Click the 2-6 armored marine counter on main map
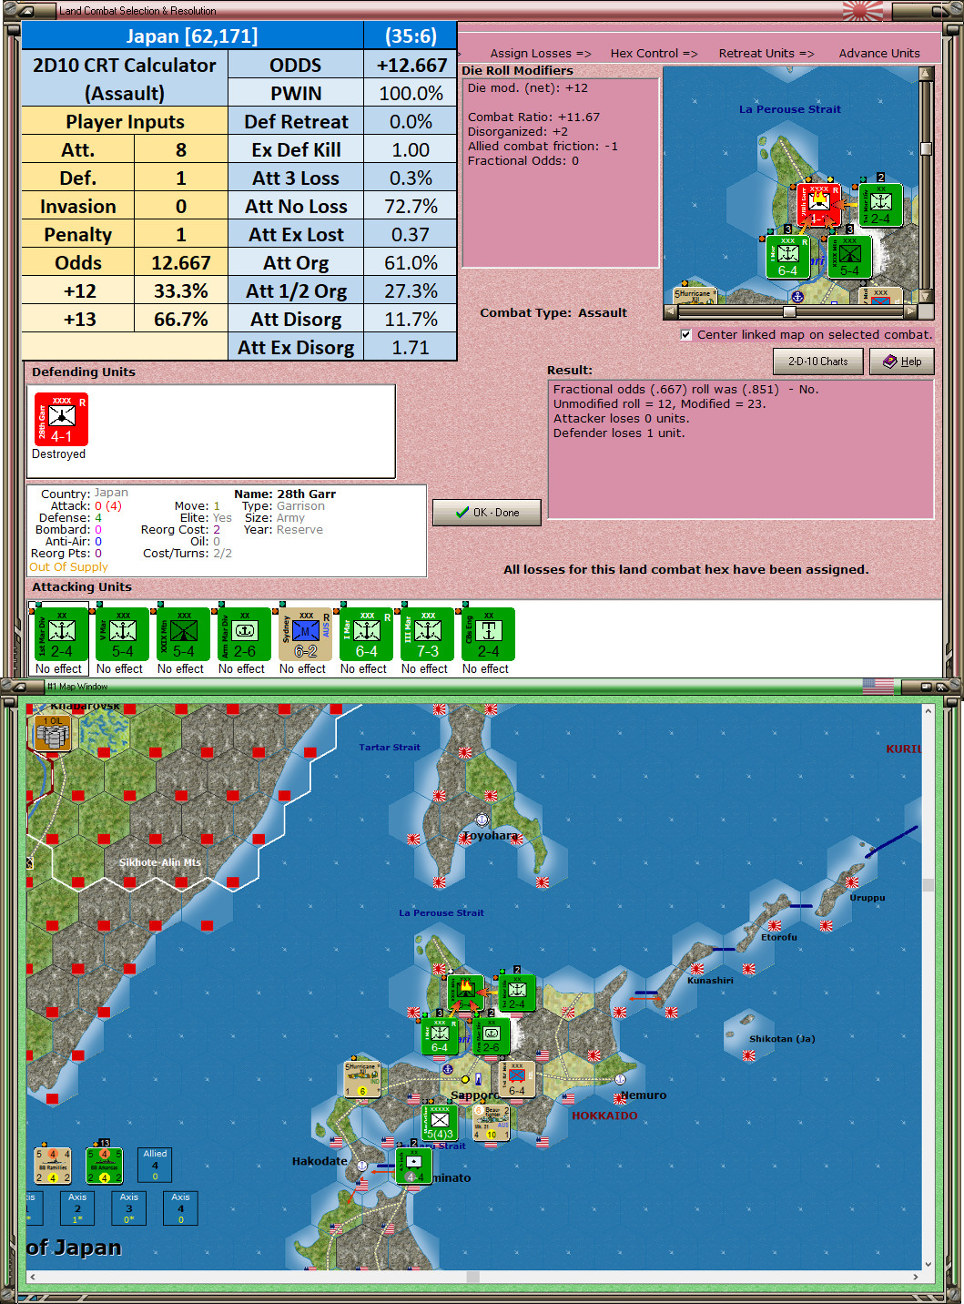 [x=492, y=1036]
